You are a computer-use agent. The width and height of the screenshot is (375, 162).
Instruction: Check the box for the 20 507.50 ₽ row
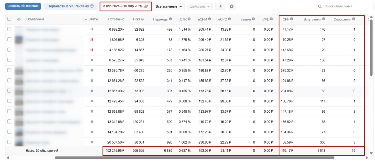point(9,142)
